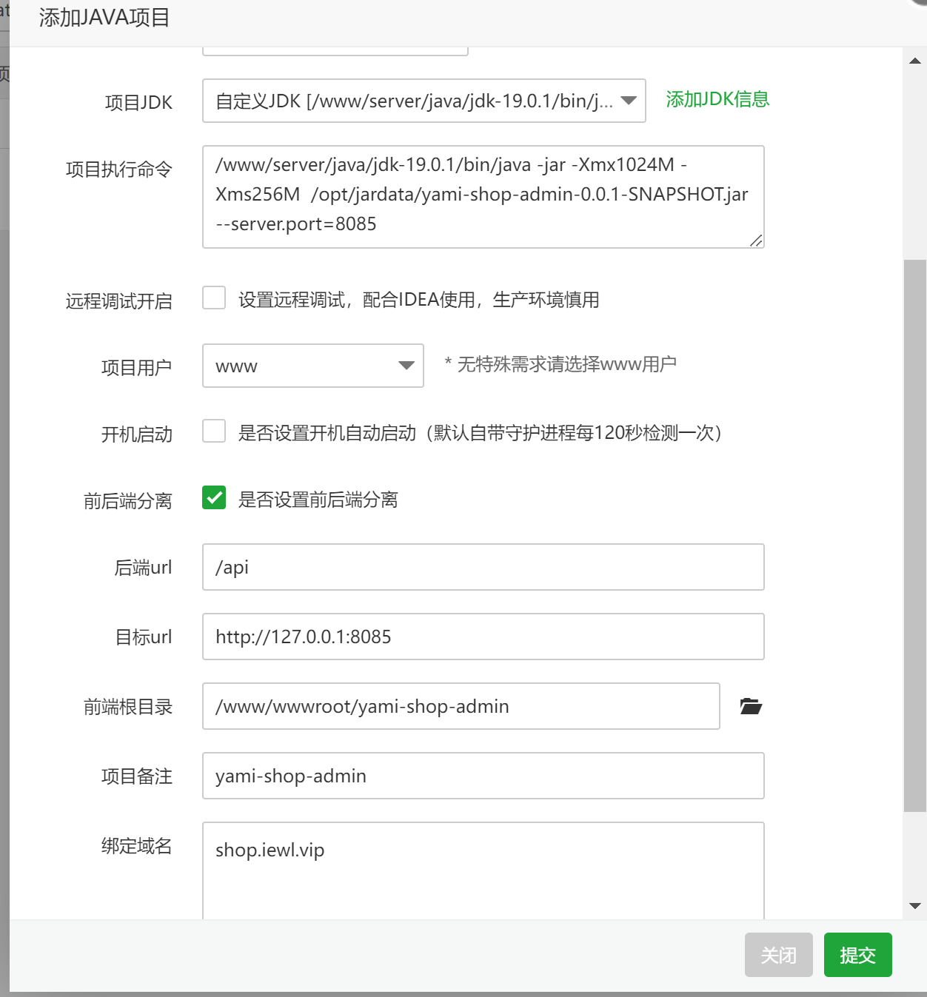Open the 项目用户 www dropdown
Image resolution: width=927 pixels, height=997 pixels.
313,366
